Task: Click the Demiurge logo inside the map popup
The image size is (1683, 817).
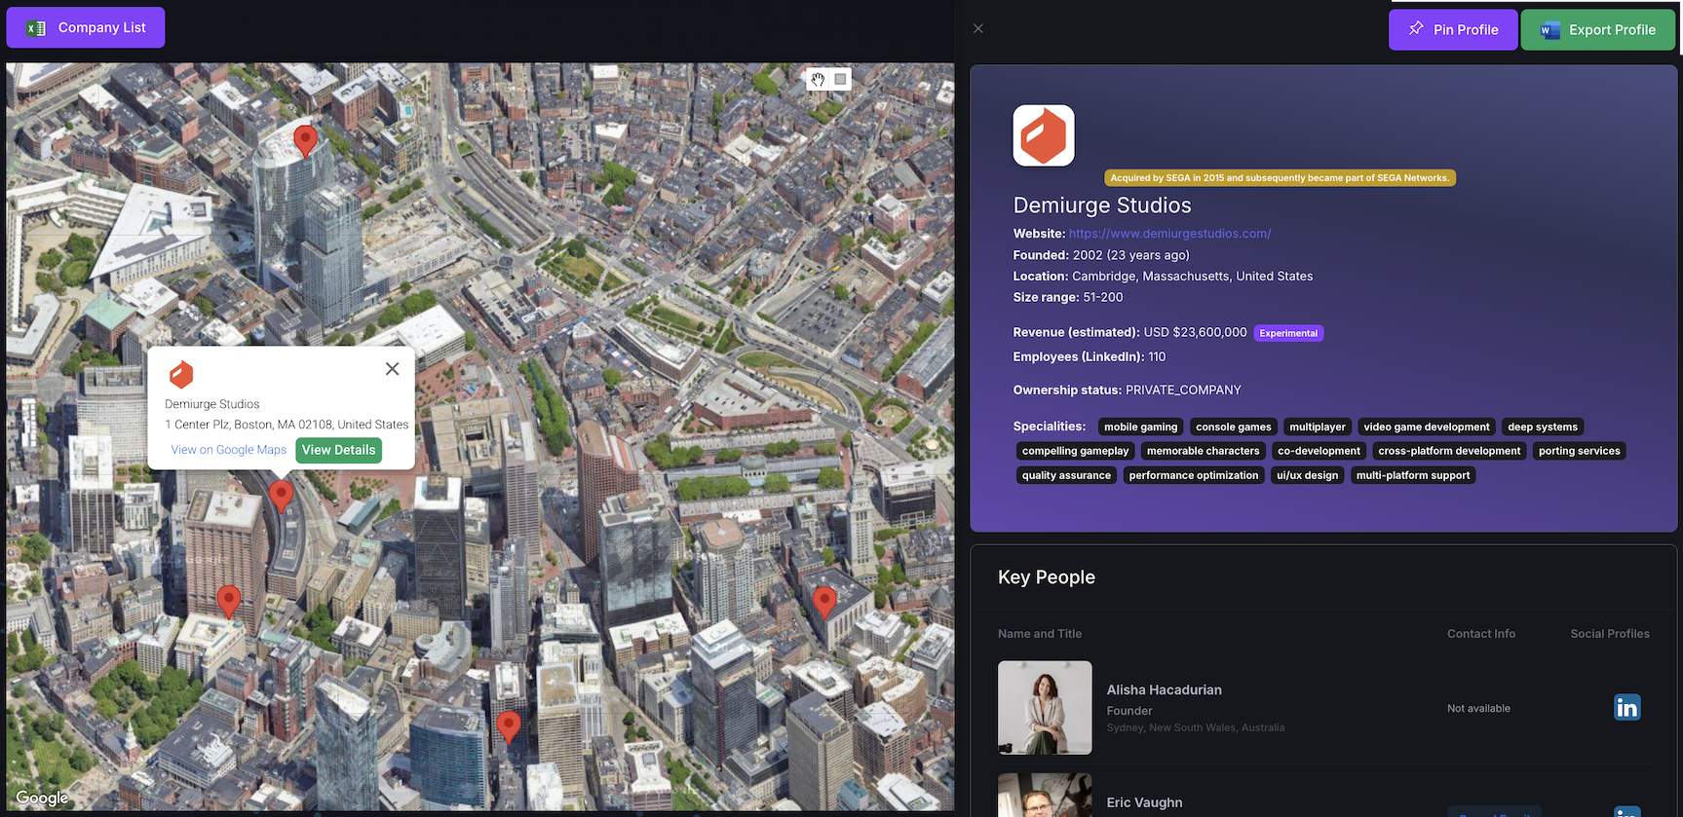Action: click(x=181, y=374)
